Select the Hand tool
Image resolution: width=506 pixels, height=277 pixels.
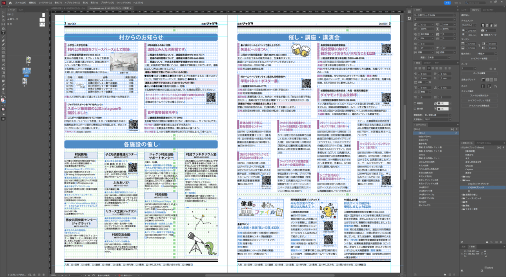[3, 89]
